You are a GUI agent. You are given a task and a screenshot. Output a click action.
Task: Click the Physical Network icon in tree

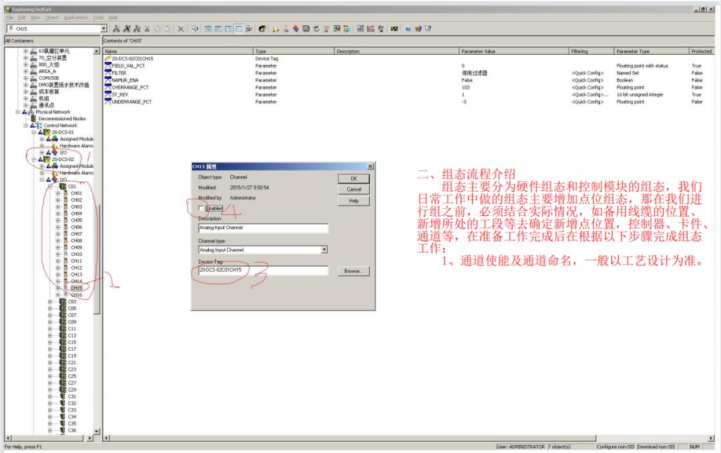(31, 112)
